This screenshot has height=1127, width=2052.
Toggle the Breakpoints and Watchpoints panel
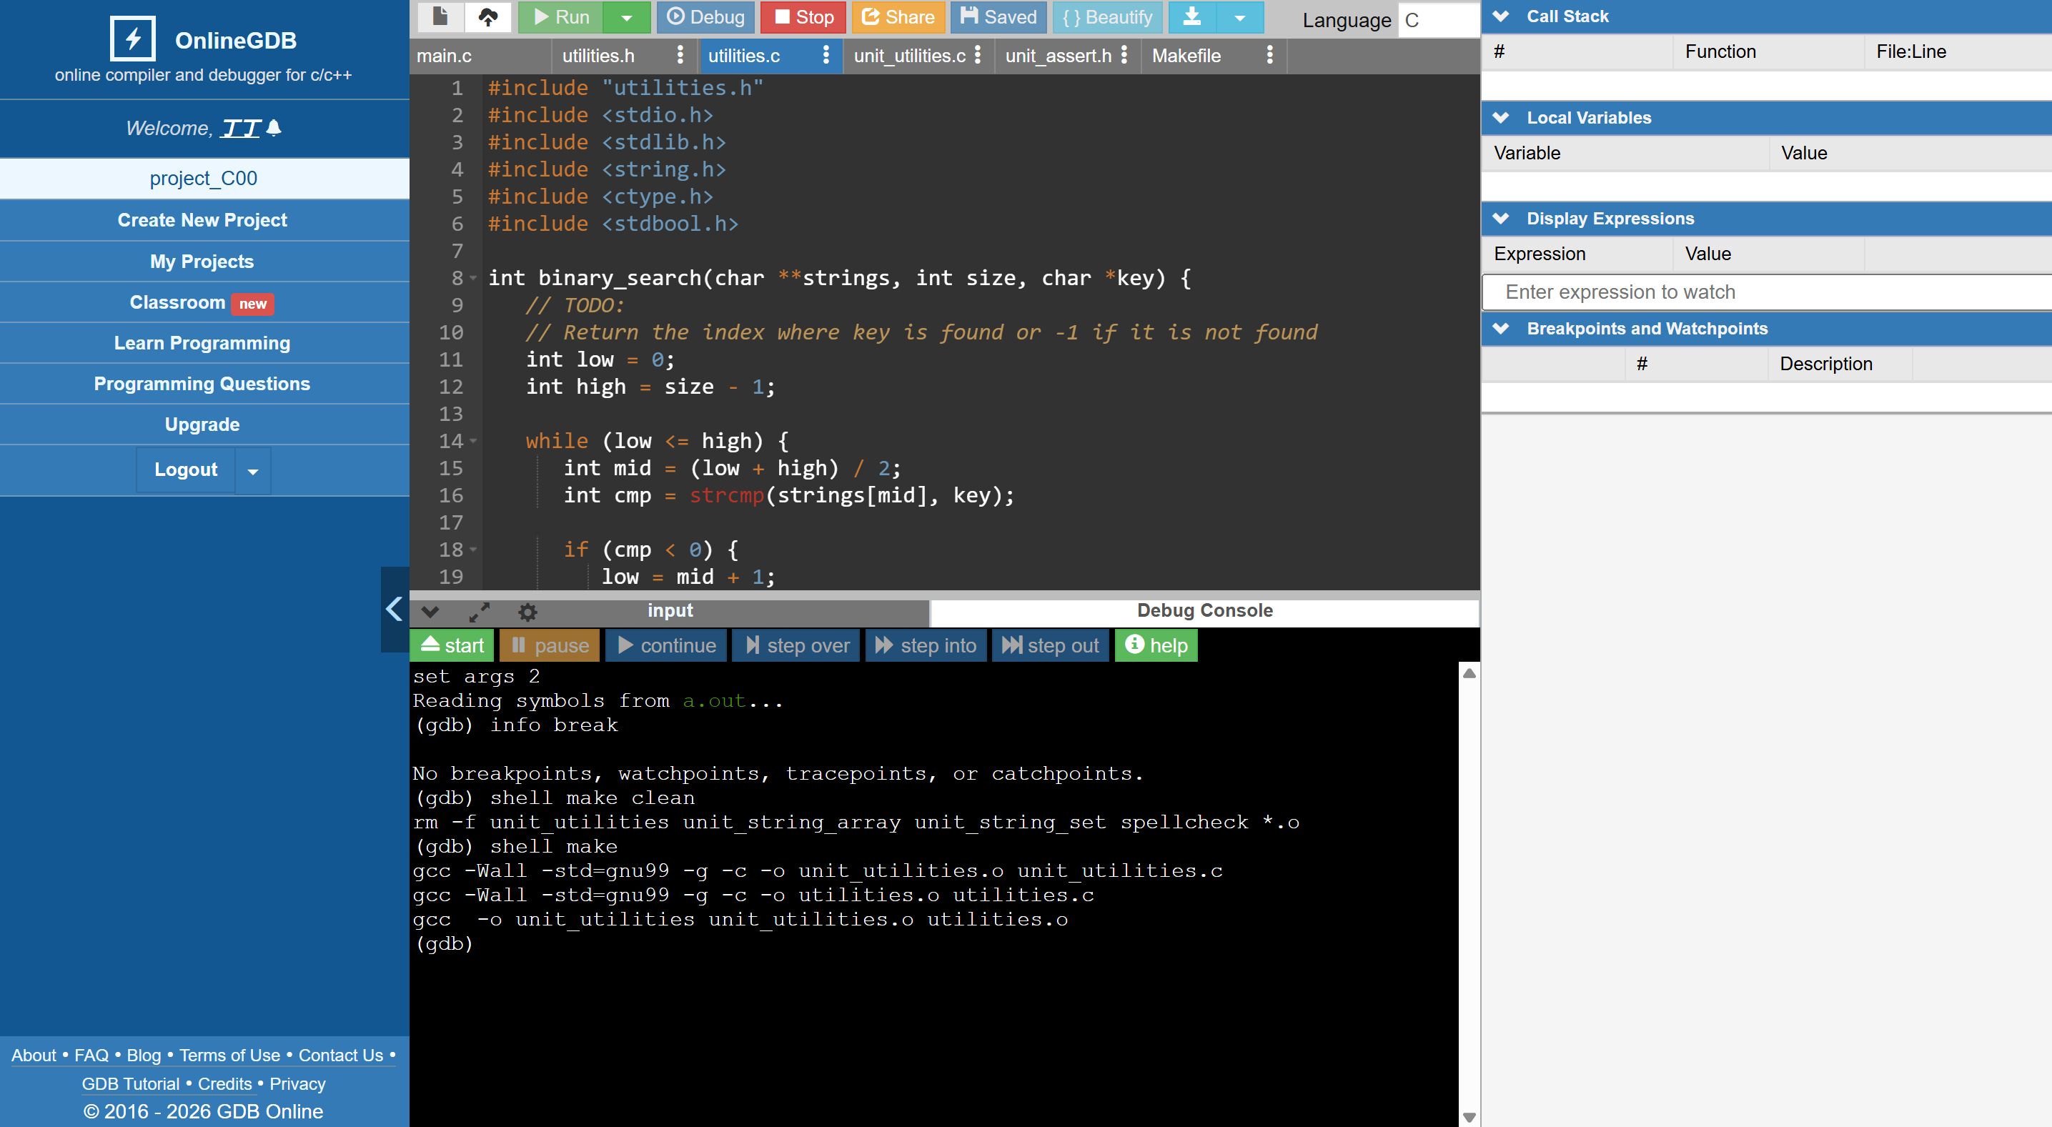tap(1501, 329)
